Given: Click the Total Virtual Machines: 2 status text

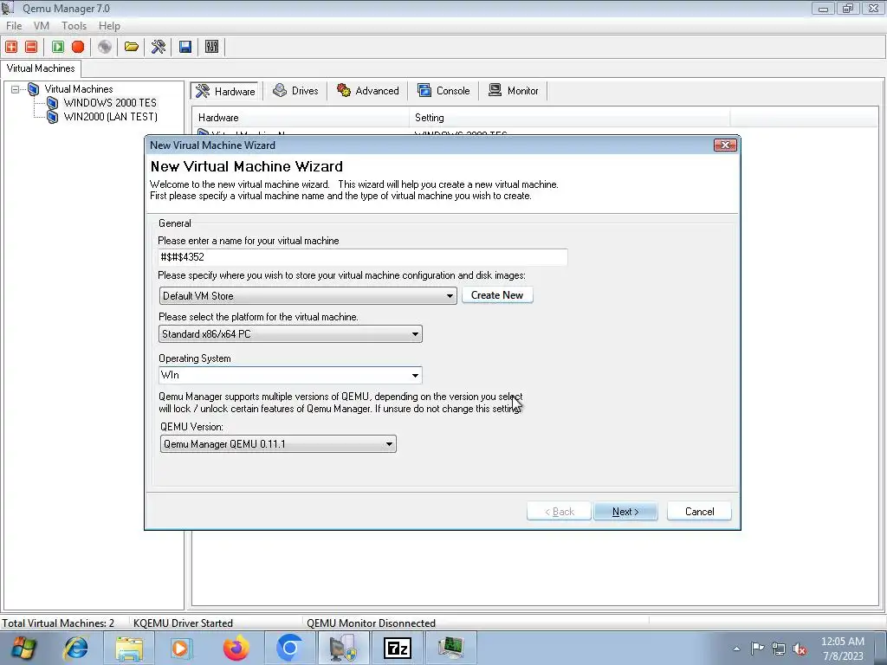Looking at the screenshot, I should 58,623.
